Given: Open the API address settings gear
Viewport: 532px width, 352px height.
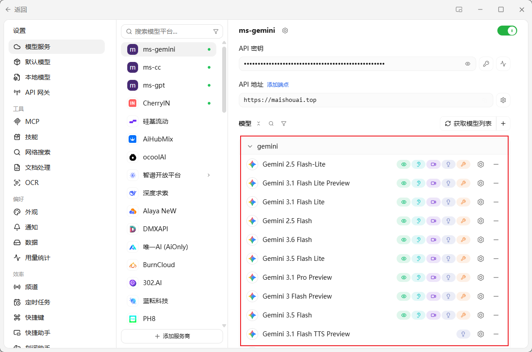Looking at the screenshot, I should coord(503,100).
